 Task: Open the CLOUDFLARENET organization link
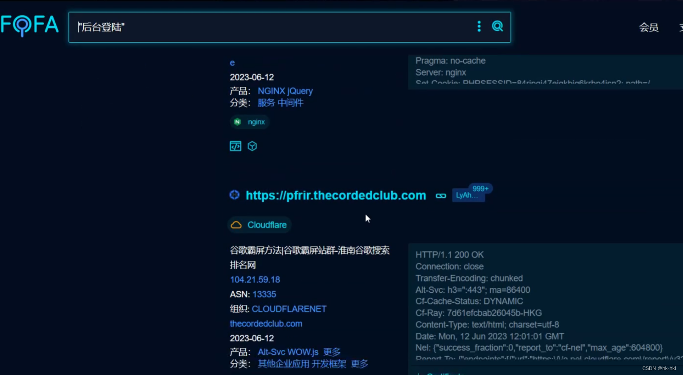(289, 309)
